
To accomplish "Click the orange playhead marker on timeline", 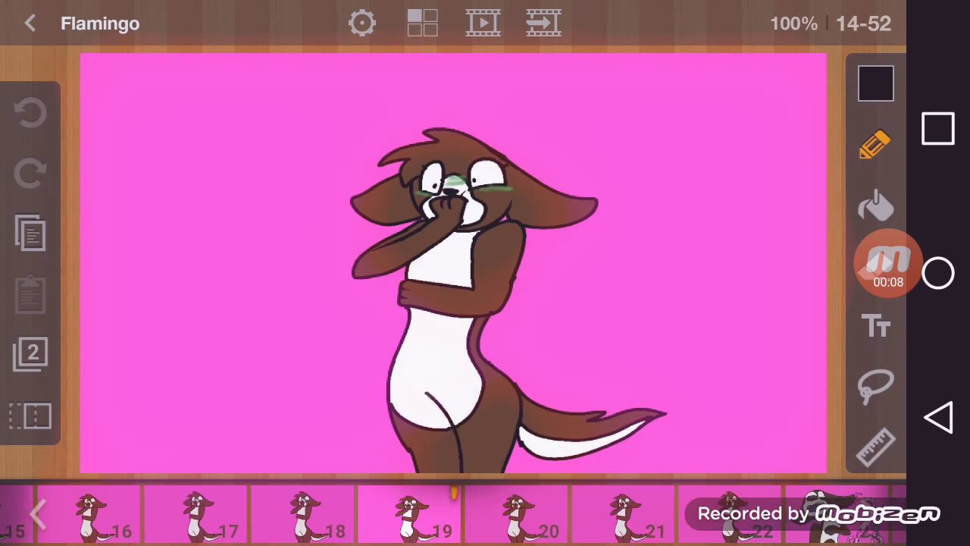I will coord(454,493).
